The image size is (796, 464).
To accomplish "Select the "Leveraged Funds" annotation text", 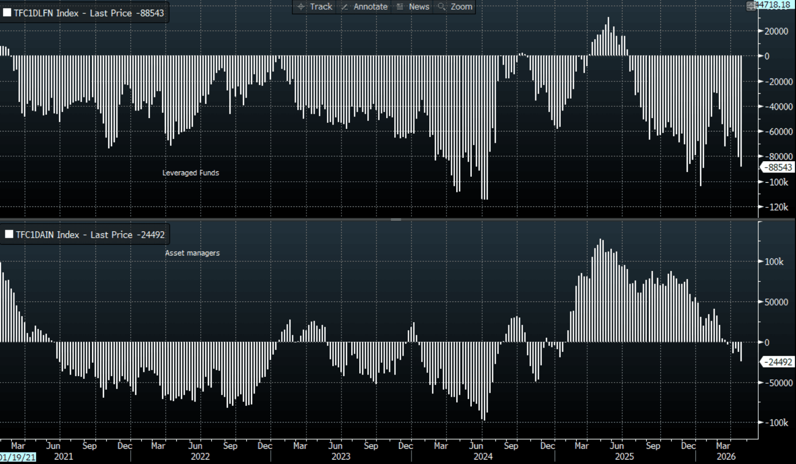I will tap(191, 173).
